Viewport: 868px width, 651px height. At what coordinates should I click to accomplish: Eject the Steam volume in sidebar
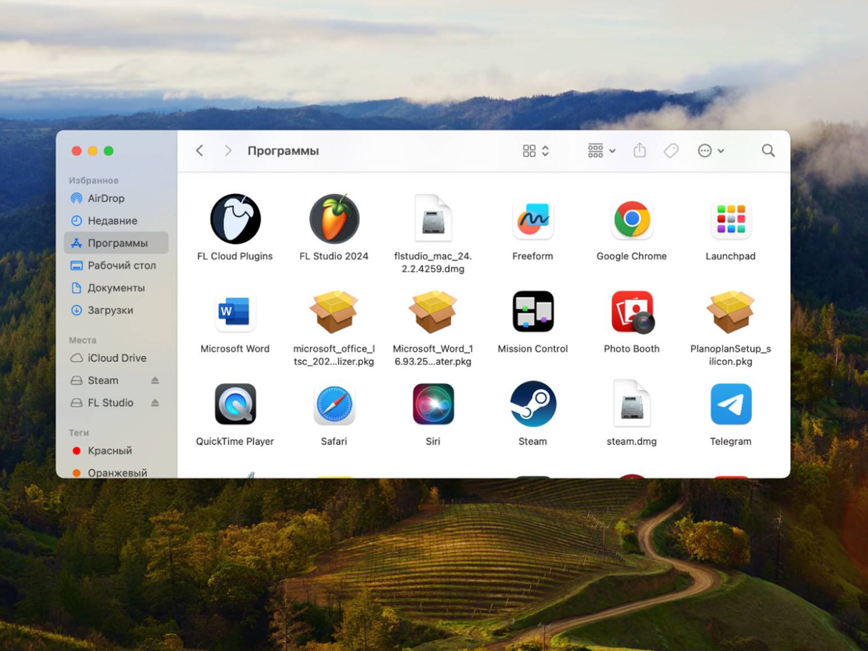point(155,380)
